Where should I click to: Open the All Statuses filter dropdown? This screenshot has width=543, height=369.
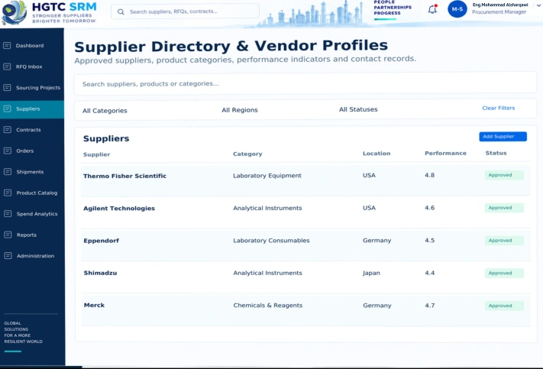click(x=358, y=109)
